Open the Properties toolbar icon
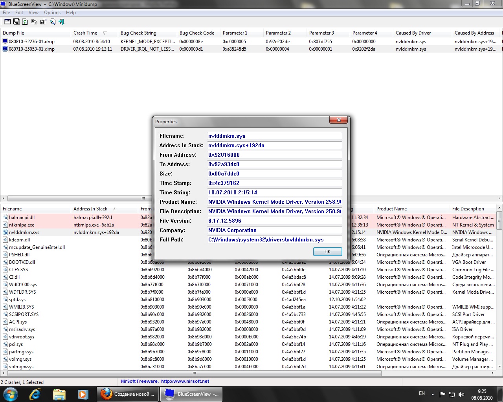 click(x=43, y=22)
